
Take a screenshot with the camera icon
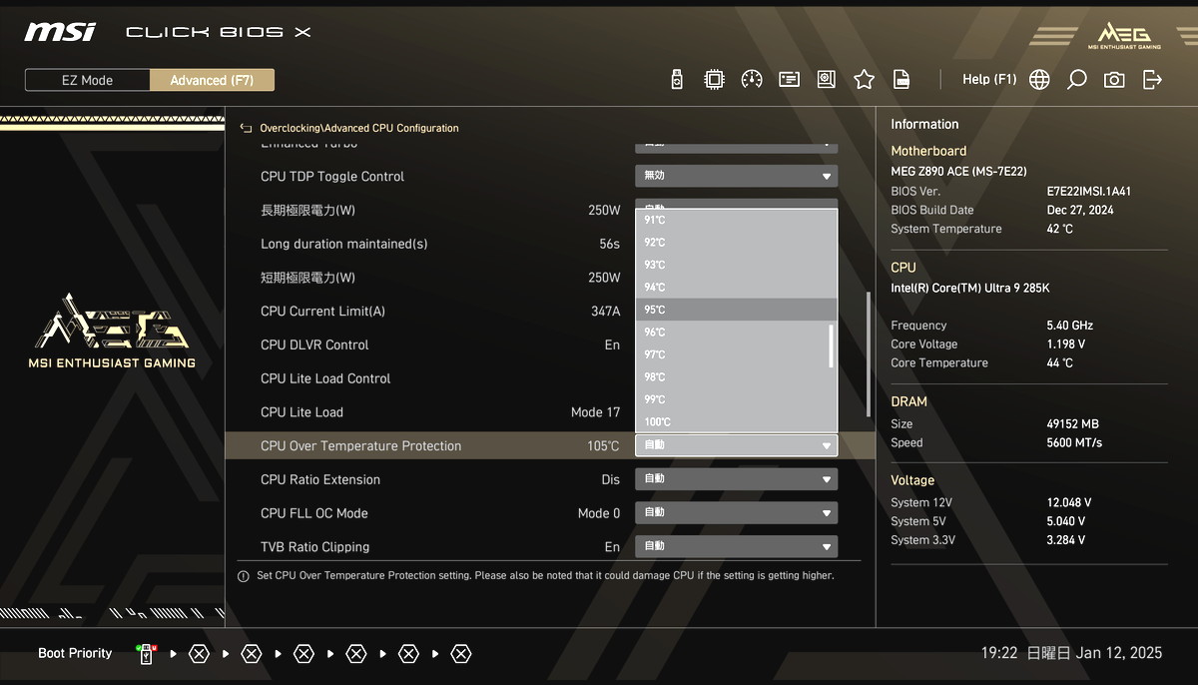1114,80
